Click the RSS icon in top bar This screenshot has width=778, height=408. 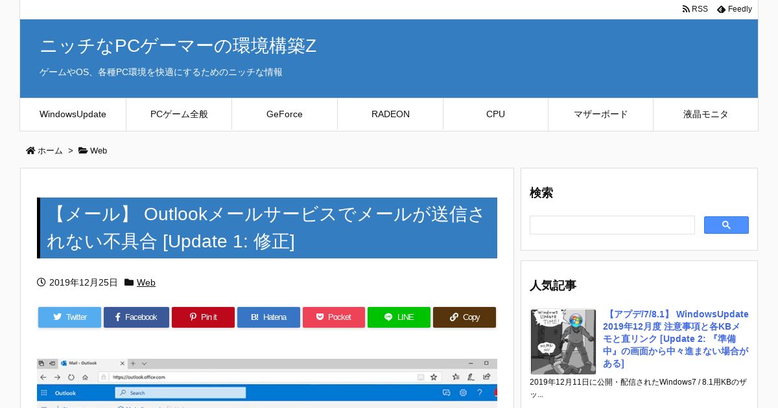click(686, 9)
